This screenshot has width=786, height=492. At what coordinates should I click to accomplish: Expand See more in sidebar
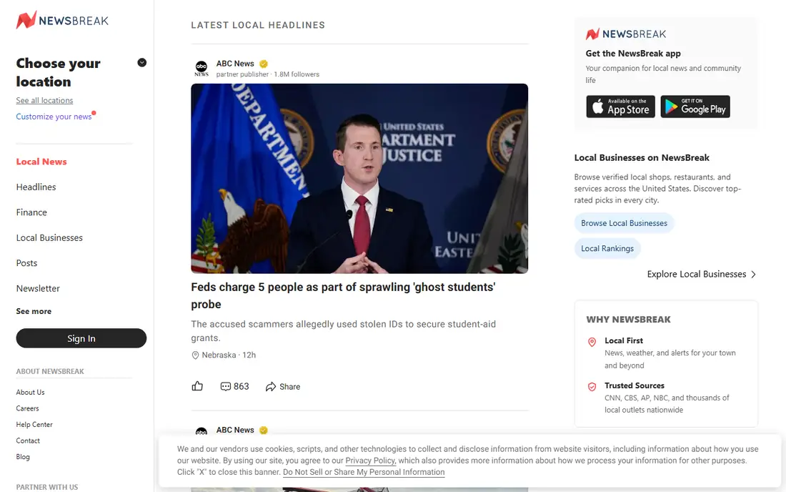click(x=34, y=311)
